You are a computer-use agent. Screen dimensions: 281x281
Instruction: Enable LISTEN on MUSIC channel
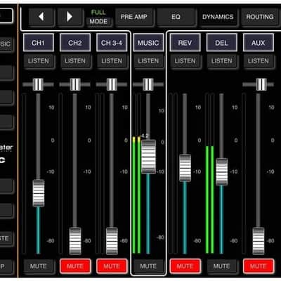tap(148, 61)
